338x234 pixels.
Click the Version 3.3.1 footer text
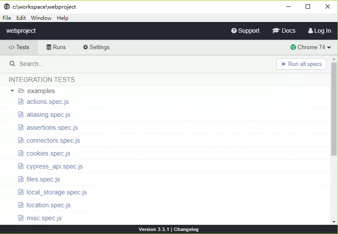(154, 229)
